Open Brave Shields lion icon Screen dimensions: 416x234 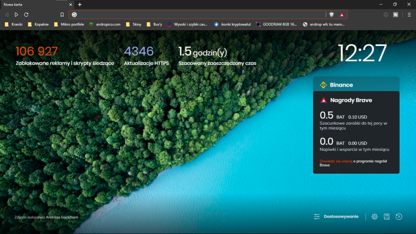(x=331, y=14)
